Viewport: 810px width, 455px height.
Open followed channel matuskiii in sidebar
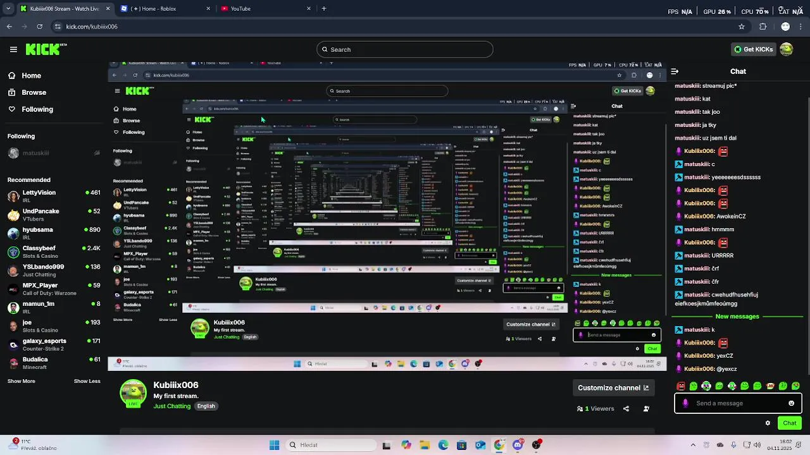click(54, 153)
